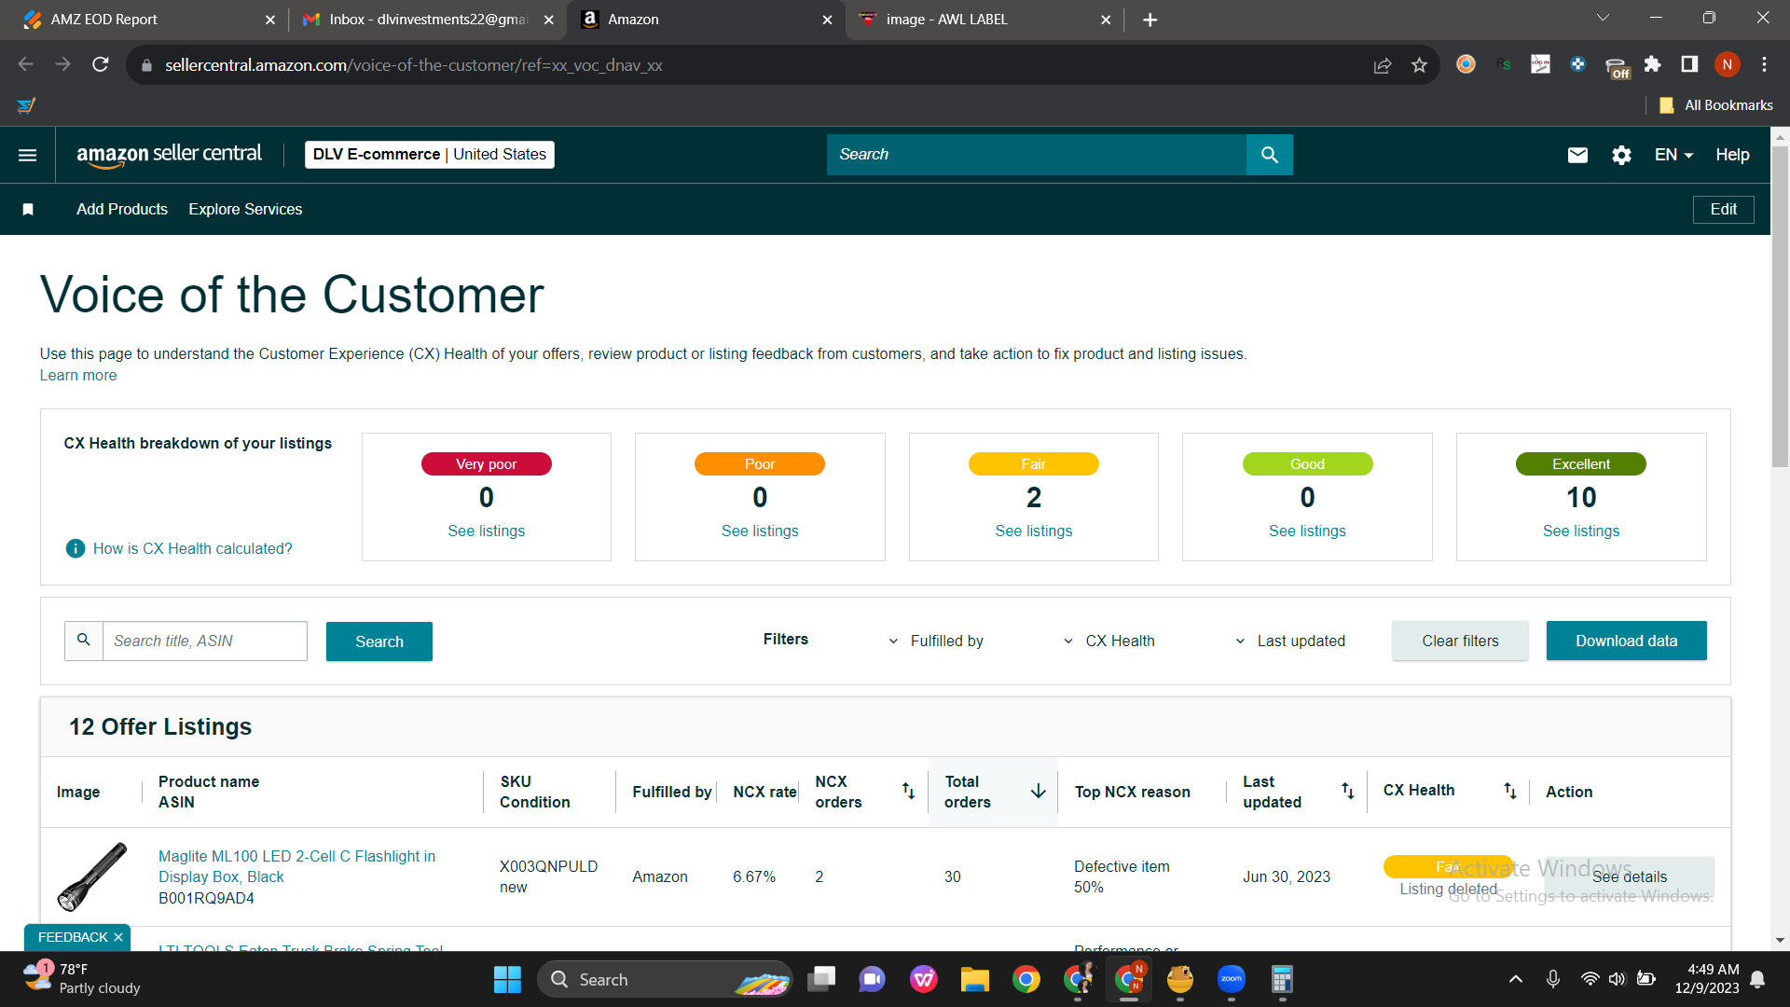Reload the browser page
Viewport: 1790px width, 1007px height.
101,64
